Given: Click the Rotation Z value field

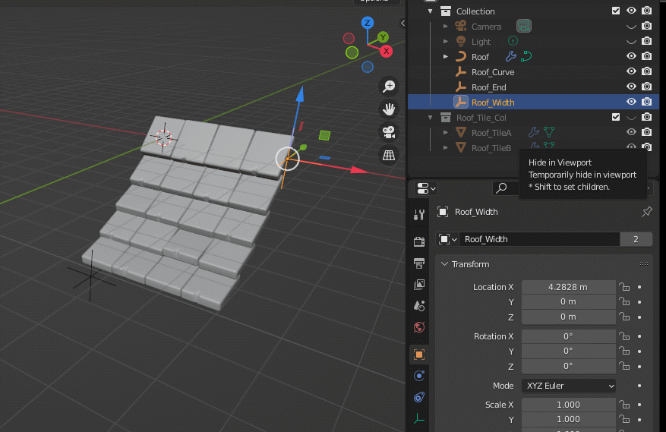Looking at the screenshot, I should pyautogui.click(x=569, y=366).
